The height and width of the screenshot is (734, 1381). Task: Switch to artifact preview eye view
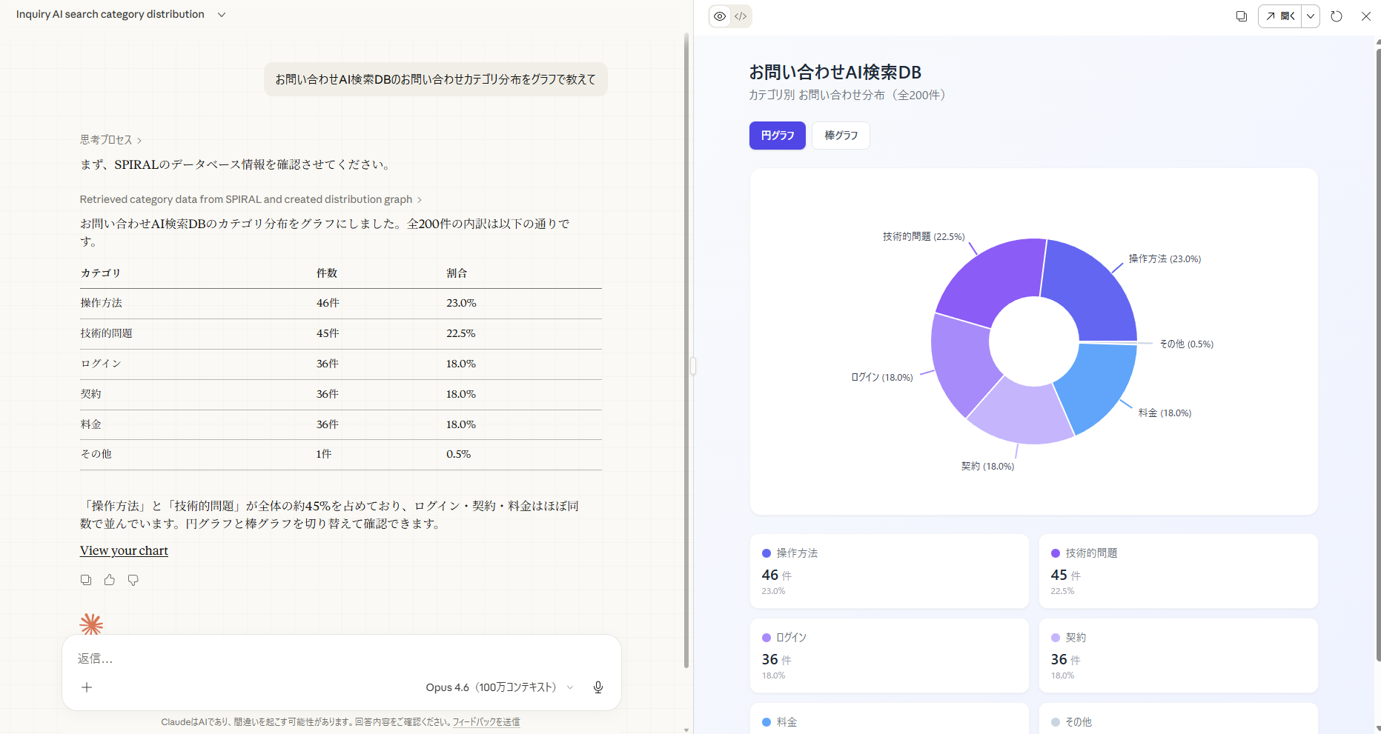tap(720, 16)
